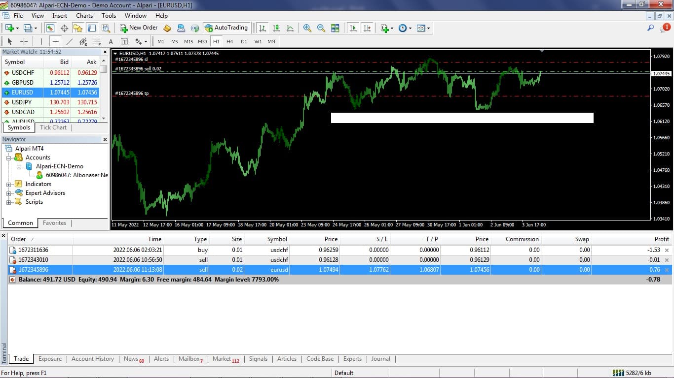Zoom out of the chart
The width and height of the screenshot is (674, 378).
tap(321, 28)
